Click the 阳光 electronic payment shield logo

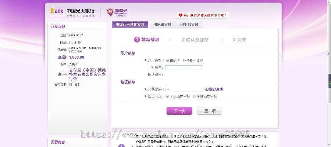tap(117, 12)
